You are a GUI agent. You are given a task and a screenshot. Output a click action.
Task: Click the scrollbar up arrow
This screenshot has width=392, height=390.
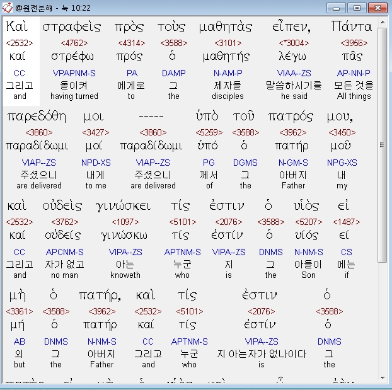pyautogui.click(x=383, y=22)
